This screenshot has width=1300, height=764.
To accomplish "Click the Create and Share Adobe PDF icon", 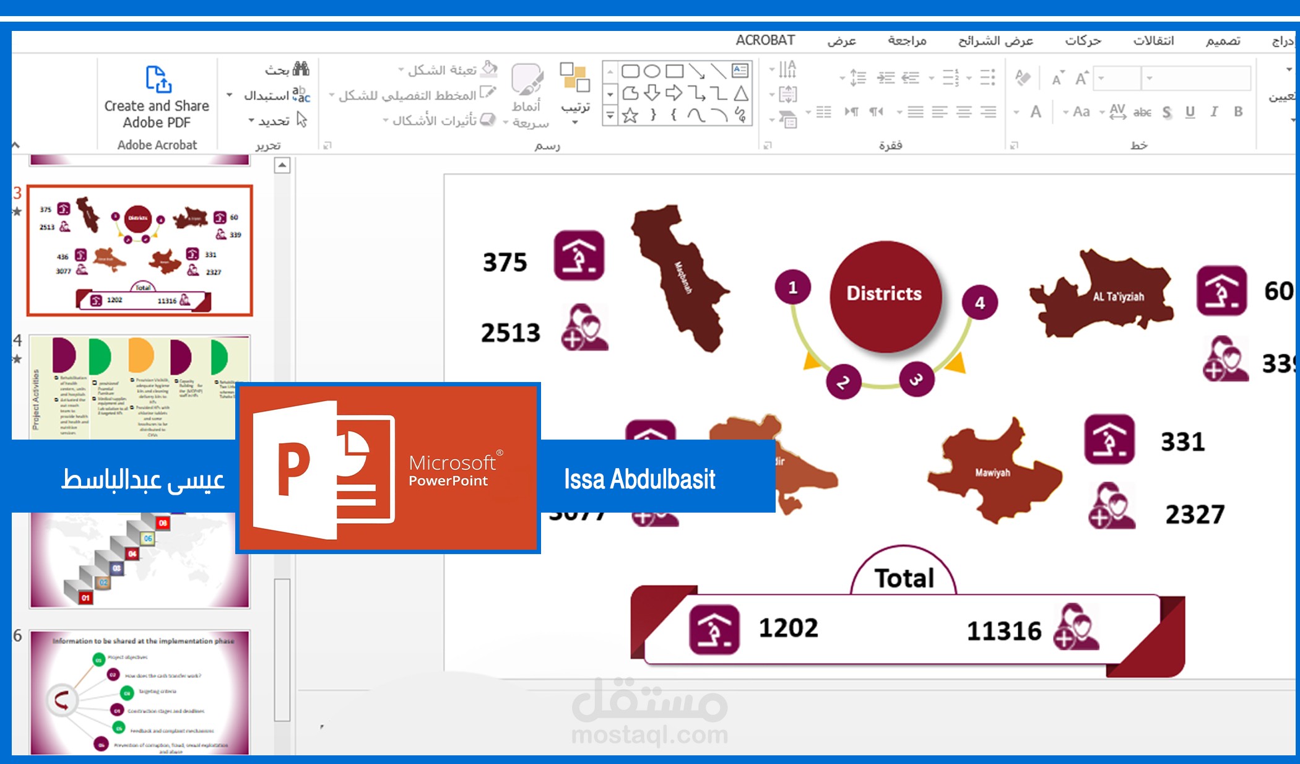I will [158, 79].
